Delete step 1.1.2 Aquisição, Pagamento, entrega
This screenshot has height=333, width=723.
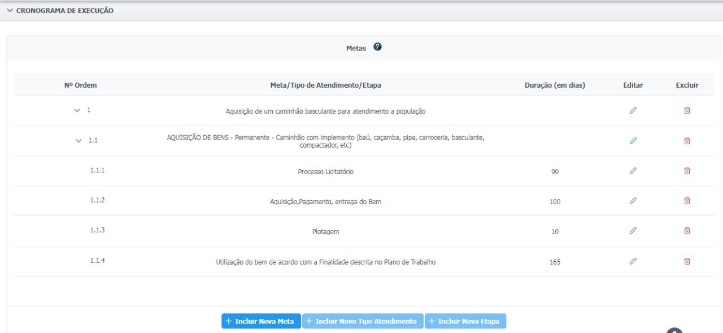coord(687,201)
